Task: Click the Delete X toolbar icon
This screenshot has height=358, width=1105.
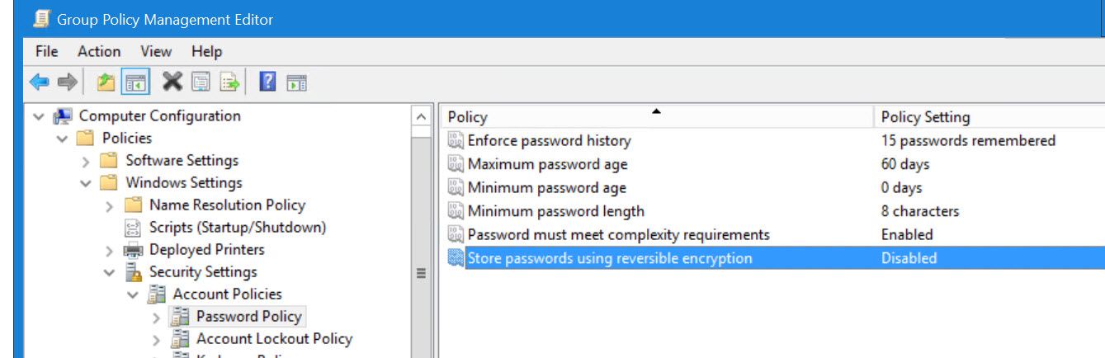Action: pyautogui.click(x=172, y=81)
